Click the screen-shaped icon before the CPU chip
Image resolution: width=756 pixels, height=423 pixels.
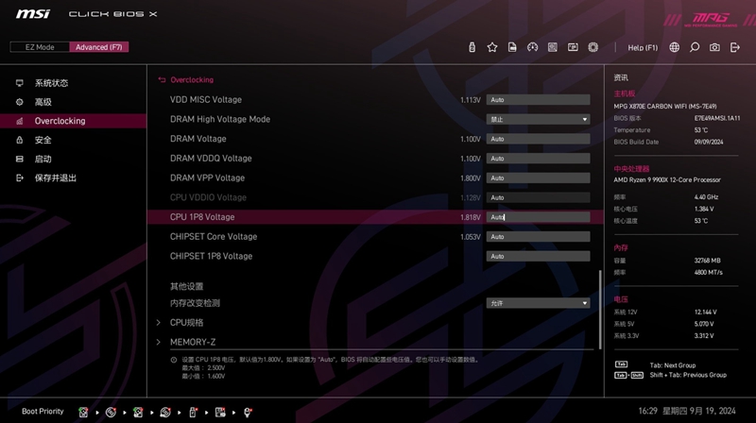[573, 47]
